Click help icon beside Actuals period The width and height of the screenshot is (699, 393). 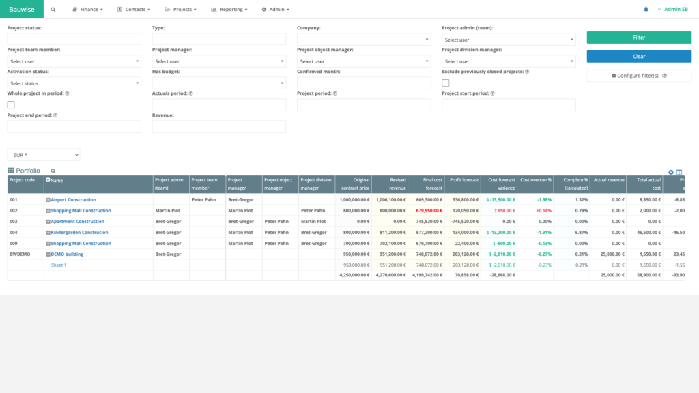click(x=191, y=93)
